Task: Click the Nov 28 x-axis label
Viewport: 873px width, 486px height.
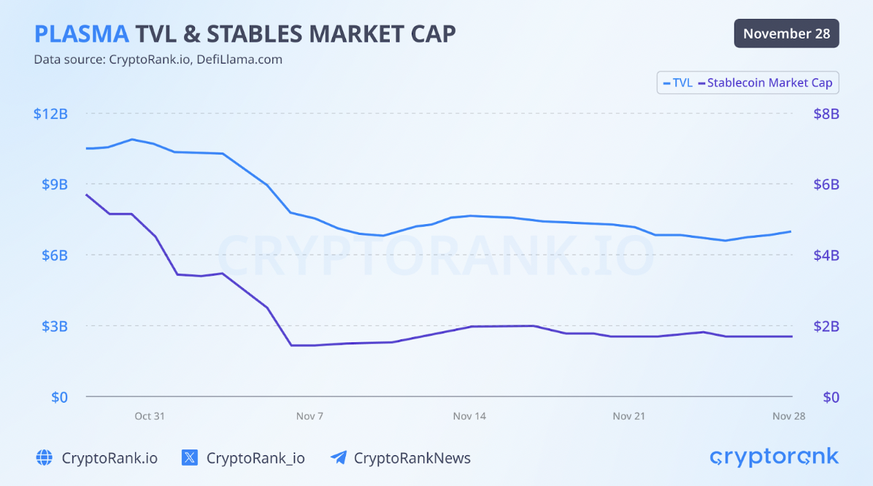Action: point(788,416)
